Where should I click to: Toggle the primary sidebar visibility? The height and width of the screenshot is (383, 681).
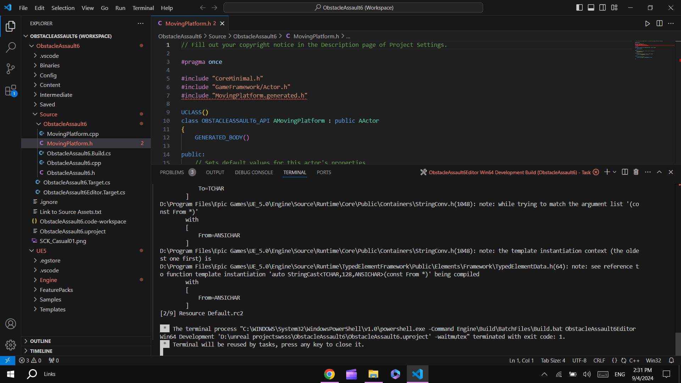click(579, 7)
